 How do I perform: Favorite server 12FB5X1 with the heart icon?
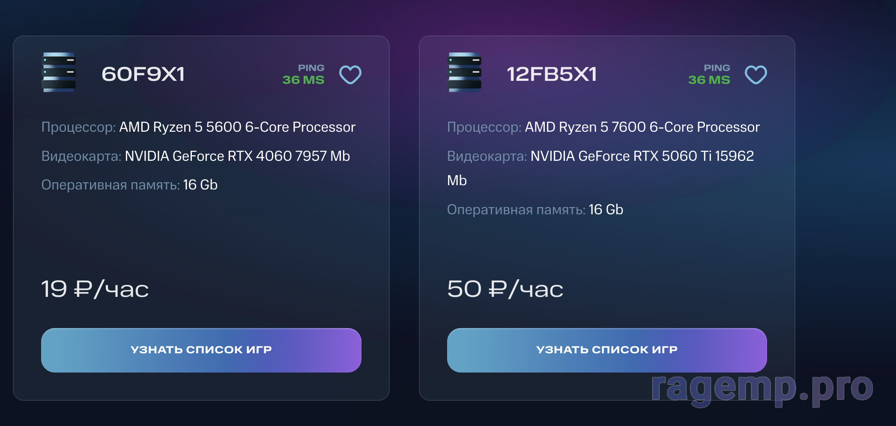coord(756,74)
